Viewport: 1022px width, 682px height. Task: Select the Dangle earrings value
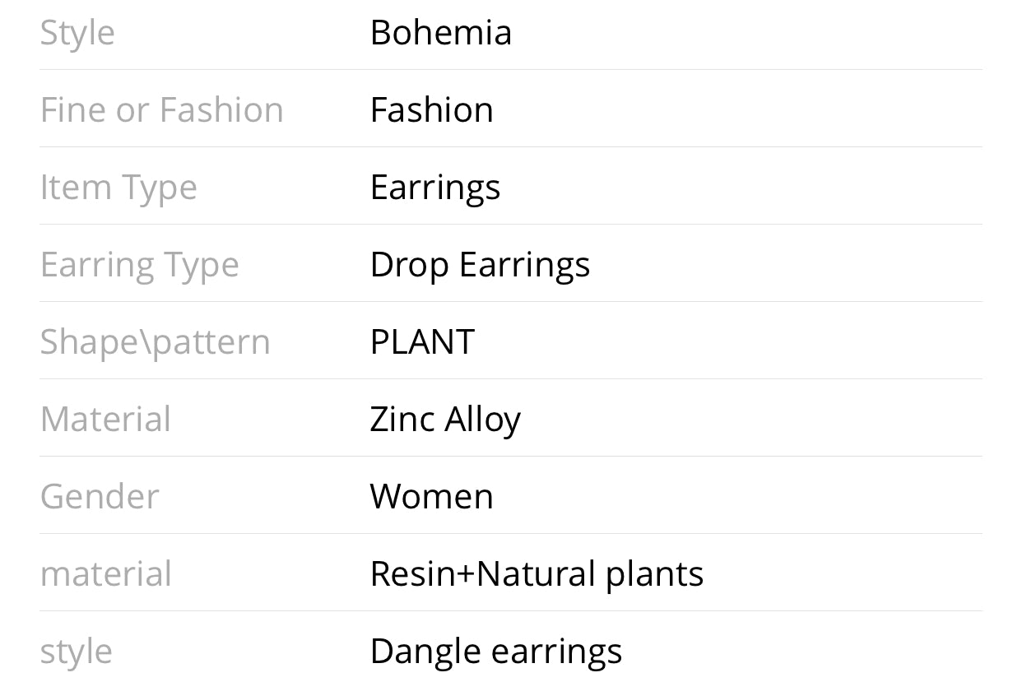point(496,652)
